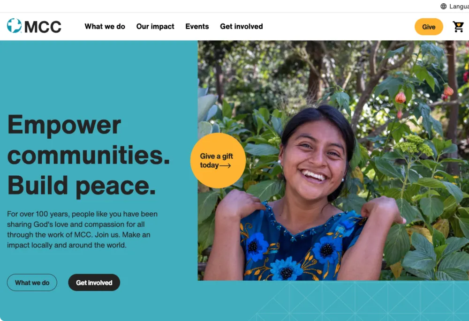Screen dimensions: 469x321
Task: Click the smiling woman hero photo
Action: (333, 160)
